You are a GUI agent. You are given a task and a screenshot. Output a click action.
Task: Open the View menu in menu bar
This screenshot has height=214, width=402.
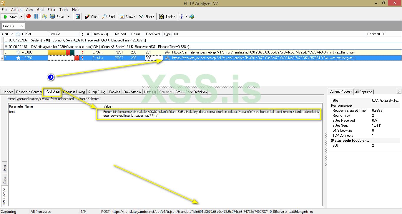click(29, 10)
